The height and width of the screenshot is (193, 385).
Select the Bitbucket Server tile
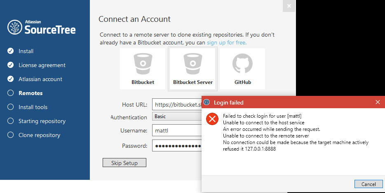point(193,69)
